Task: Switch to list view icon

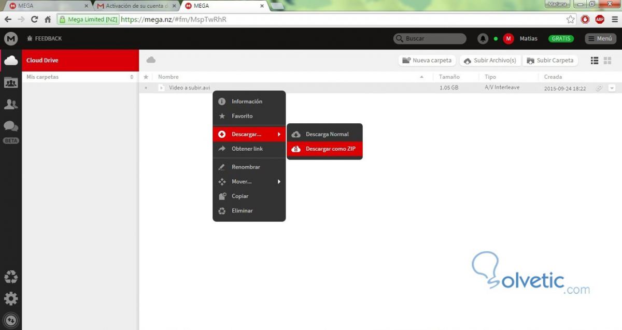Action: [595, 61]
